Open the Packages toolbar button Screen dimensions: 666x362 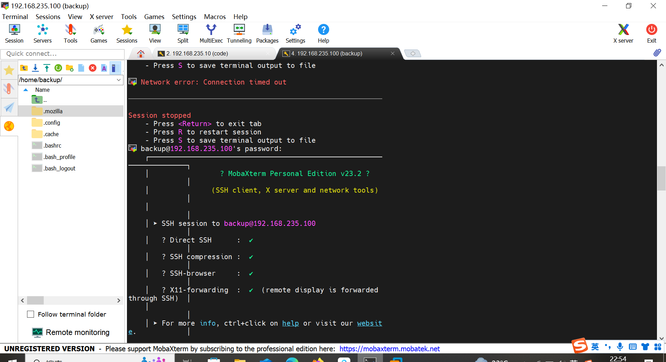pos(267,34)
